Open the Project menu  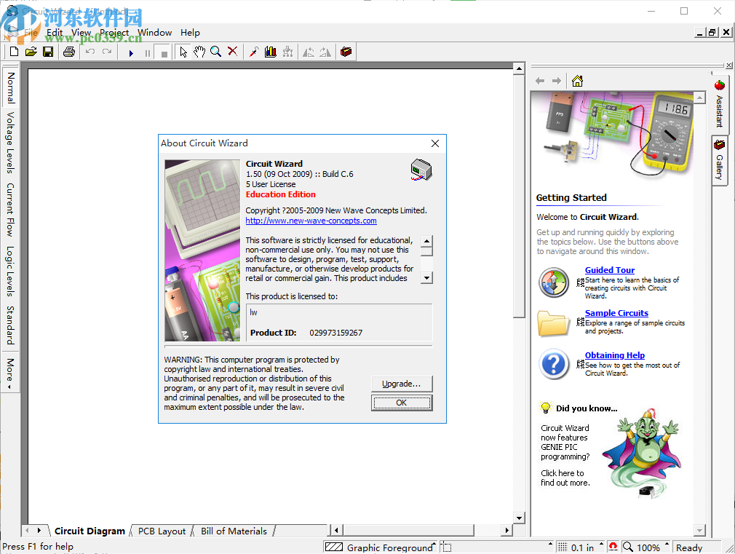tap(114, 32)
